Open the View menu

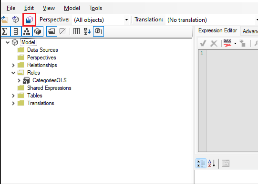tap(49, 8)
